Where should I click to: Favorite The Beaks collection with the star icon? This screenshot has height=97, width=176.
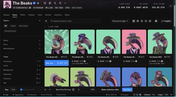38,3
